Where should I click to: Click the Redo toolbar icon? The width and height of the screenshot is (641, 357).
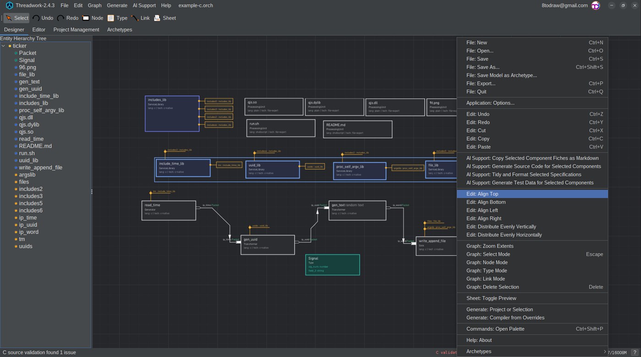60,18
